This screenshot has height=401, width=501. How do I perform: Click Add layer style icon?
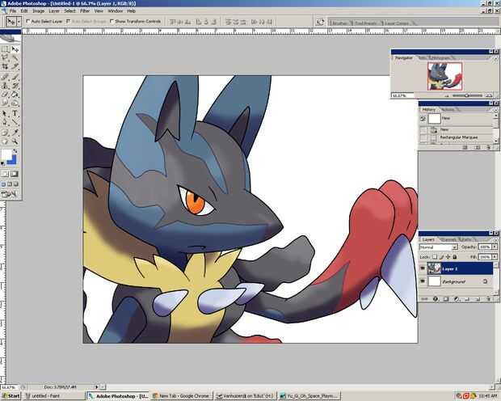point(436,298)
